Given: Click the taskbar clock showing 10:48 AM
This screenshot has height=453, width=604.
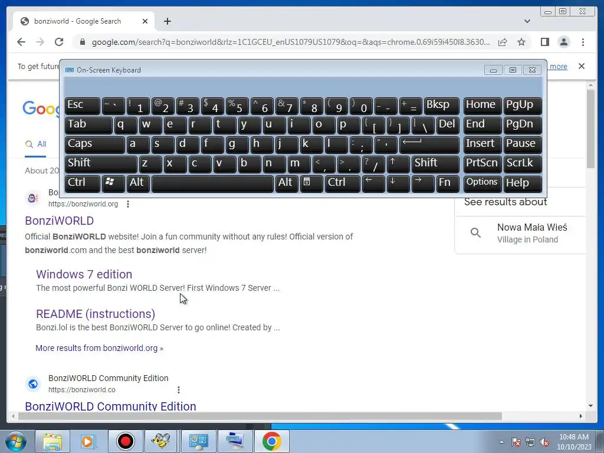Looking at the screenshot, I should pos(574,442).
